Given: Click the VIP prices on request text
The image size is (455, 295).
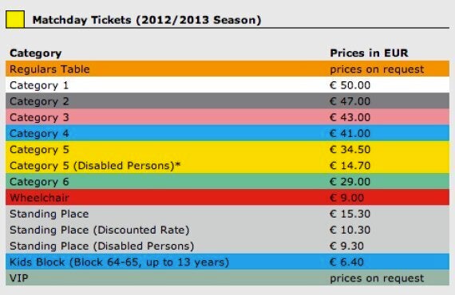Looking at the screenshot, I should (x=377, y=278).
